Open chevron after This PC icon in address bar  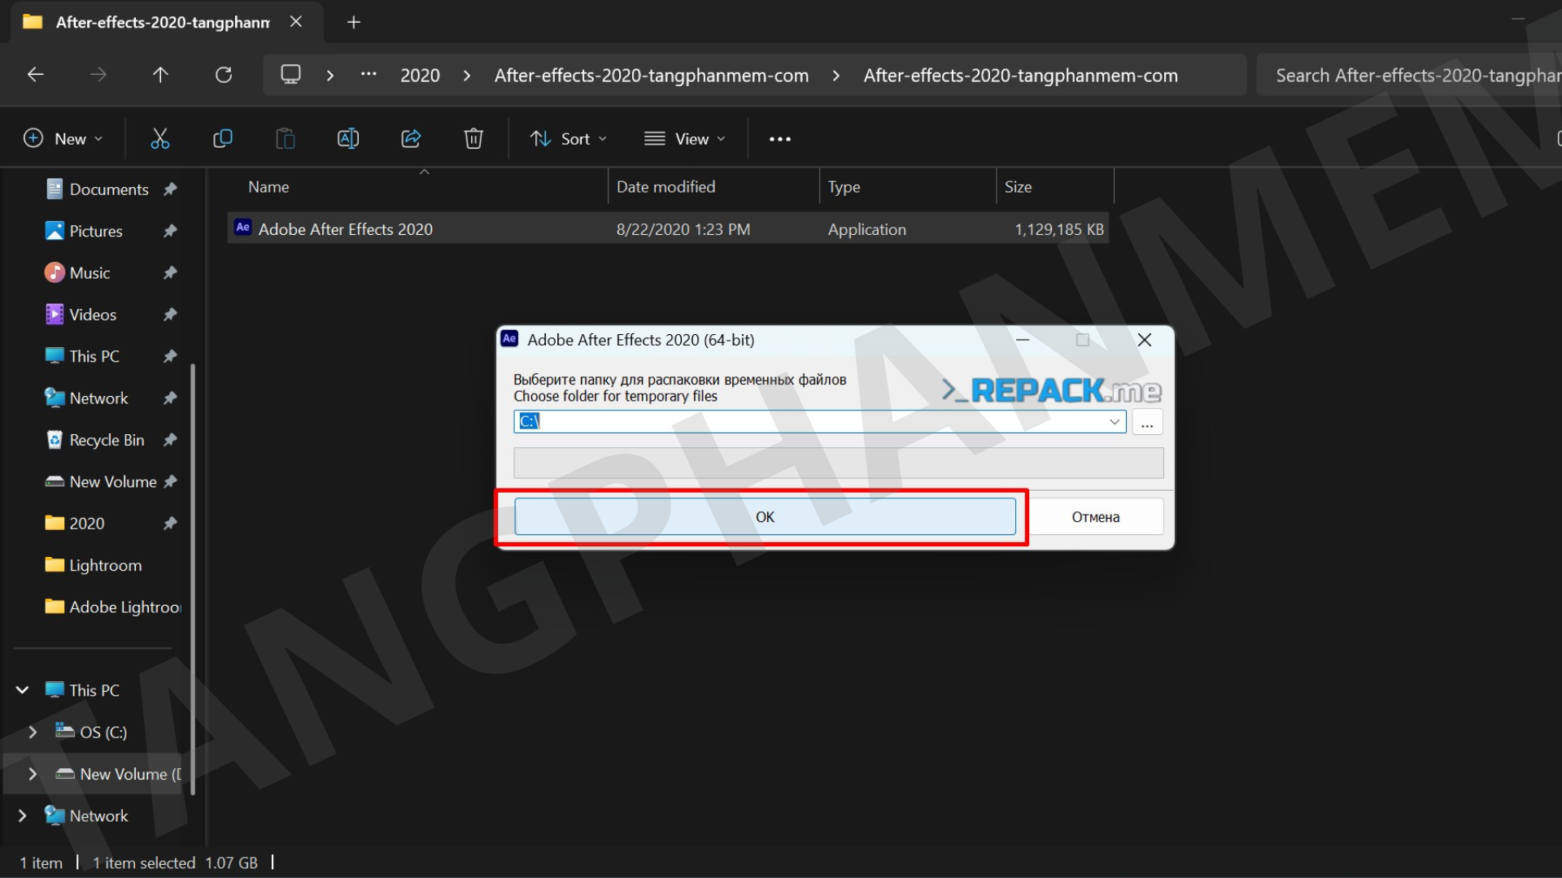(329, 76)
